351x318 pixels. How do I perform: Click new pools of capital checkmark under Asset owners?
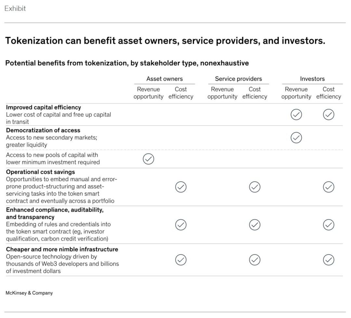point(149,159)
